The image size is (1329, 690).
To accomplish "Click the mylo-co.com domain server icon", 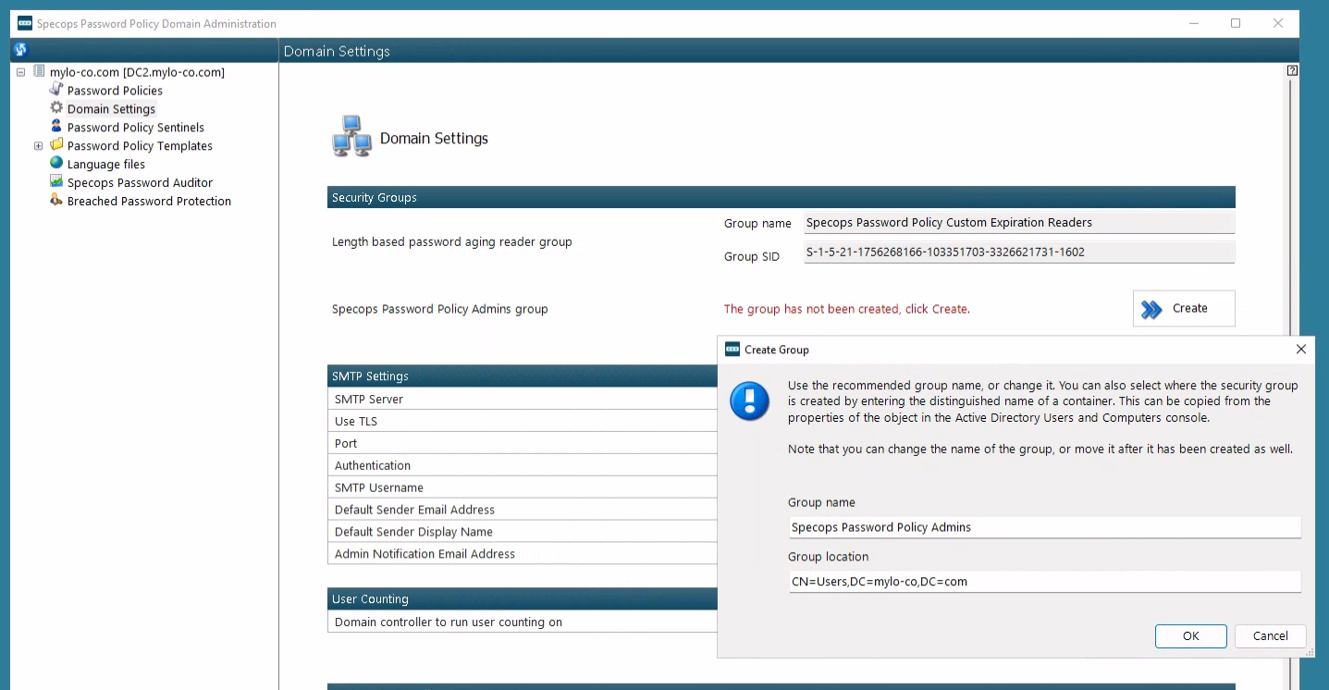I will (x=39, y=71).
